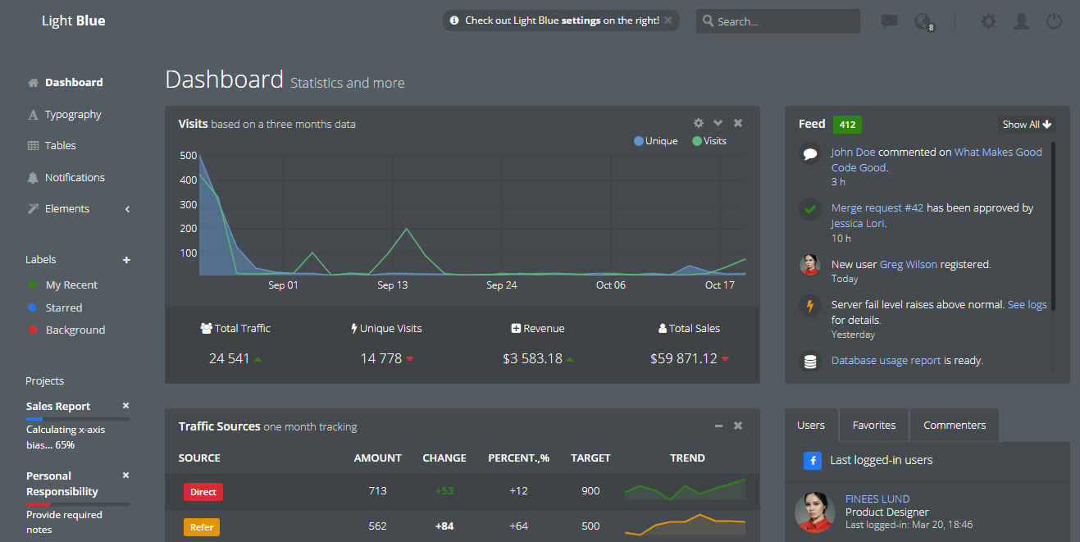Open the Commenters tab
Screen dimensions: 1080x542
click(x=954, y=425)
